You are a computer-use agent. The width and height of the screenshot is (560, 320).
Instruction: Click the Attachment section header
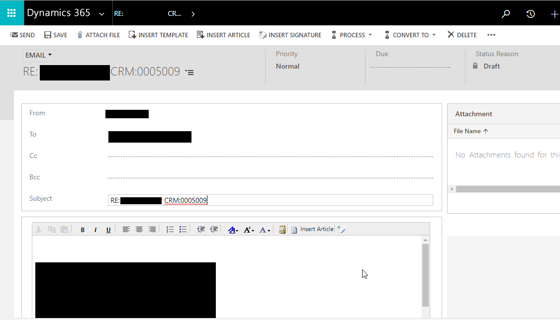pos(473,114)
